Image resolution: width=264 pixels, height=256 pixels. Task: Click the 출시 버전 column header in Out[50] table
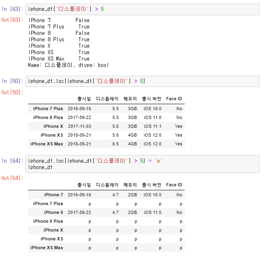[x=152, y=99]
